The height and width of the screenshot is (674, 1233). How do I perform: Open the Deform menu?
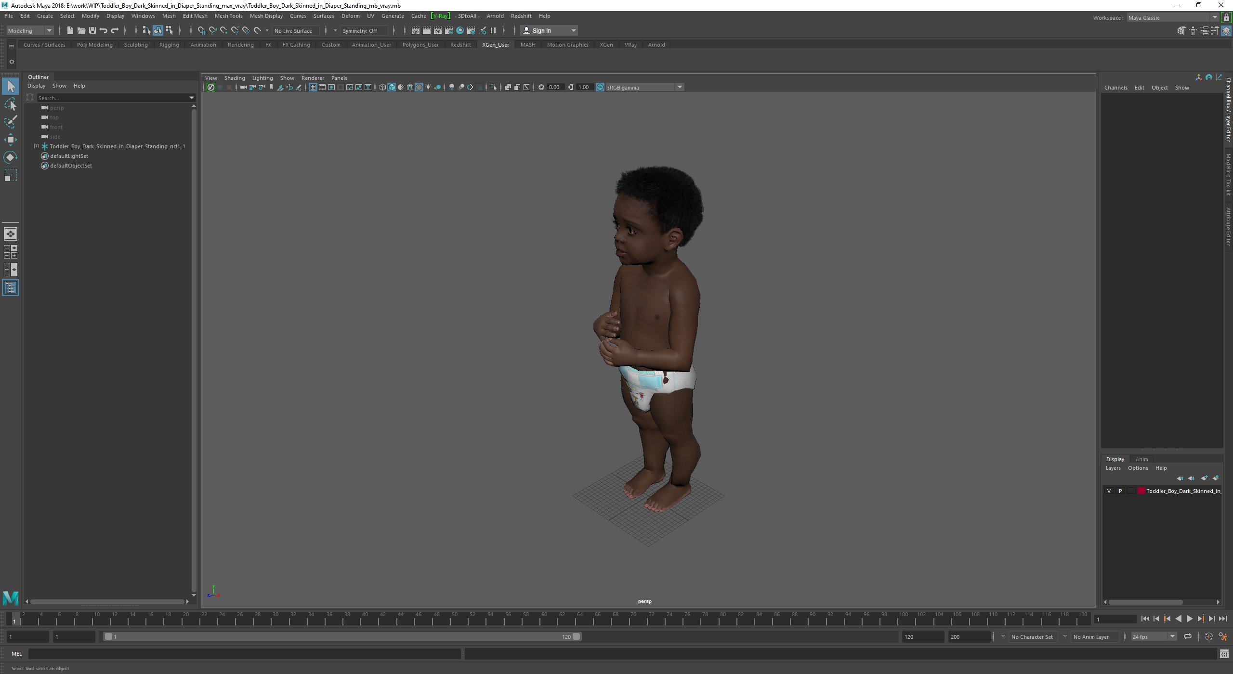pyautogui.click(x=350, y=16)
